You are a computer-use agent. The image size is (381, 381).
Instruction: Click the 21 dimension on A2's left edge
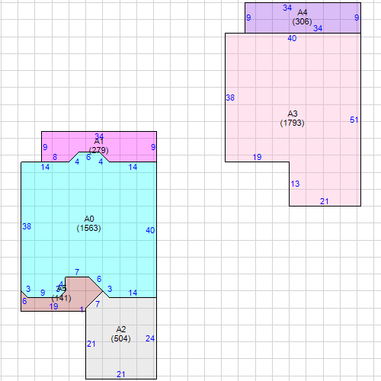tap(91, 344)
